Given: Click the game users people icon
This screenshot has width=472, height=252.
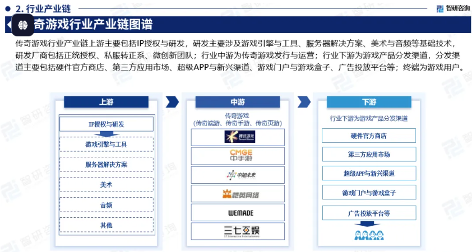Looking at the screenshot, I should (x=369, y=235).
